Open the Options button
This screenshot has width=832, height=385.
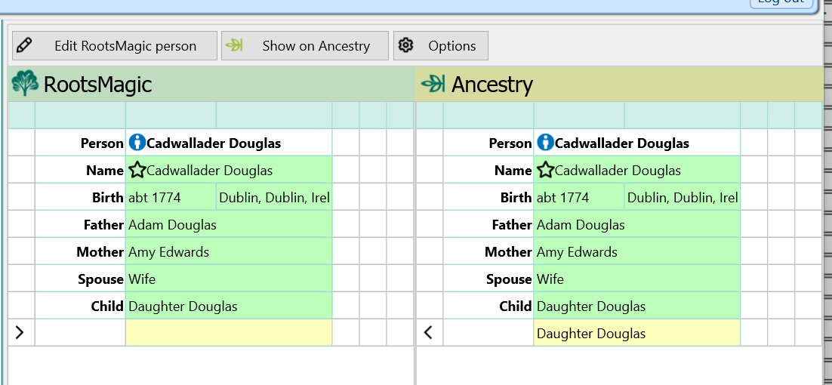tap(440, 45)
